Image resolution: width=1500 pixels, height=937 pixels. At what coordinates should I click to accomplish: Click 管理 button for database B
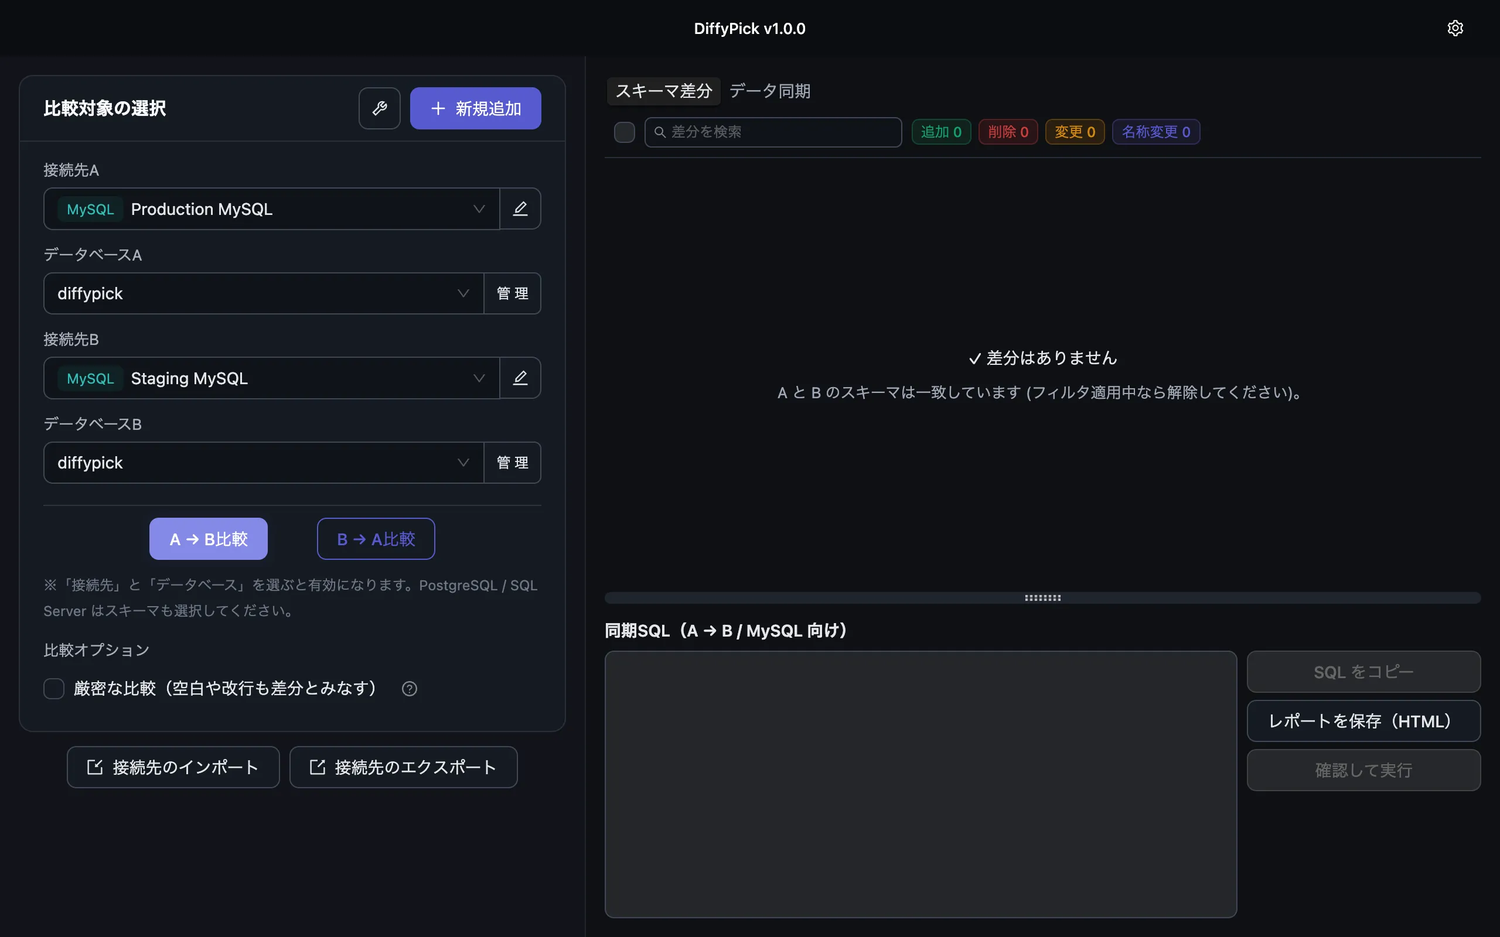click(513, 462)
